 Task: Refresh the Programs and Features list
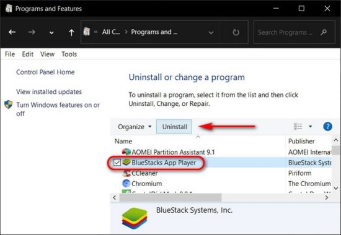coord(236,32)
